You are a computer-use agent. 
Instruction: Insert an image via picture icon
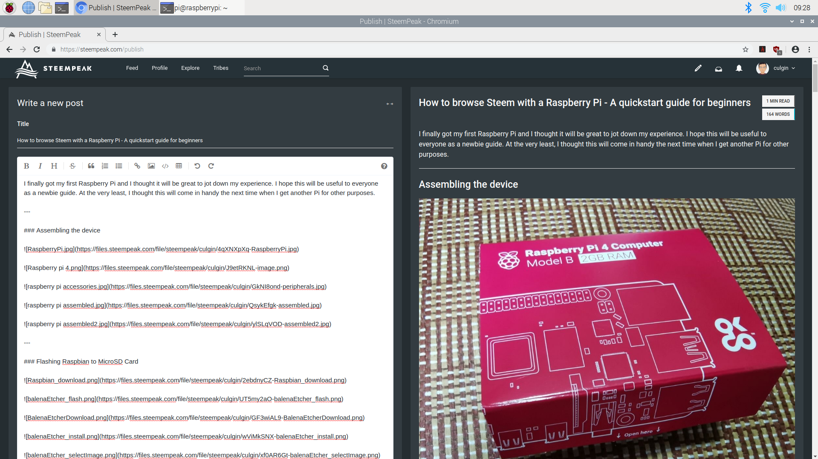pos(151,166)
